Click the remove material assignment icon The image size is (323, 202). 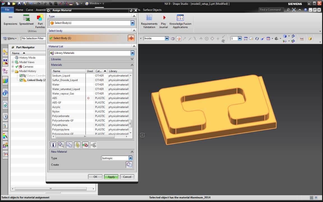tap(85, 145)
